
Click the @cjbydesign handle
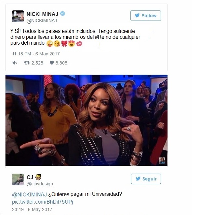click(40, 184)
